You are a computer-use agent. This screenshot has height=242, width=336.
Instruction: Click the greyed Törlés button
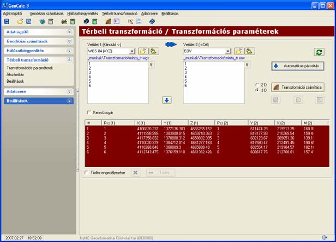tap(160, 173)
